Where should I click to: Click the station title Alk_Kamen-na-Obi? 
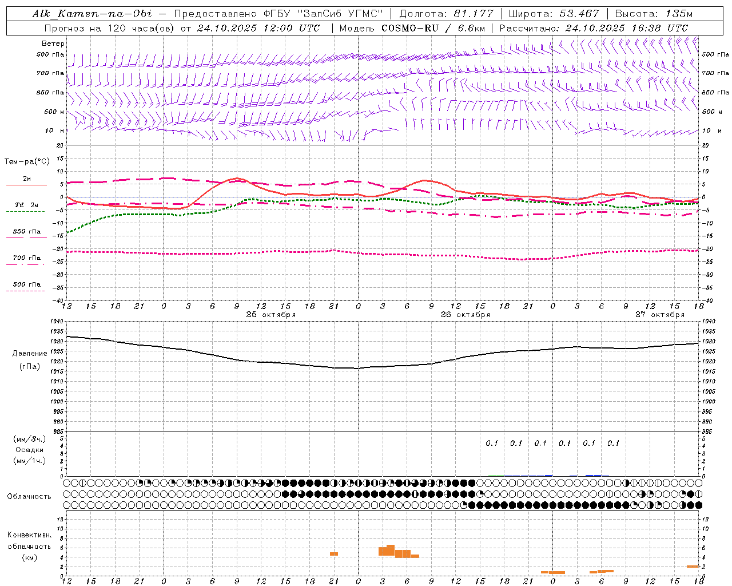92,14
